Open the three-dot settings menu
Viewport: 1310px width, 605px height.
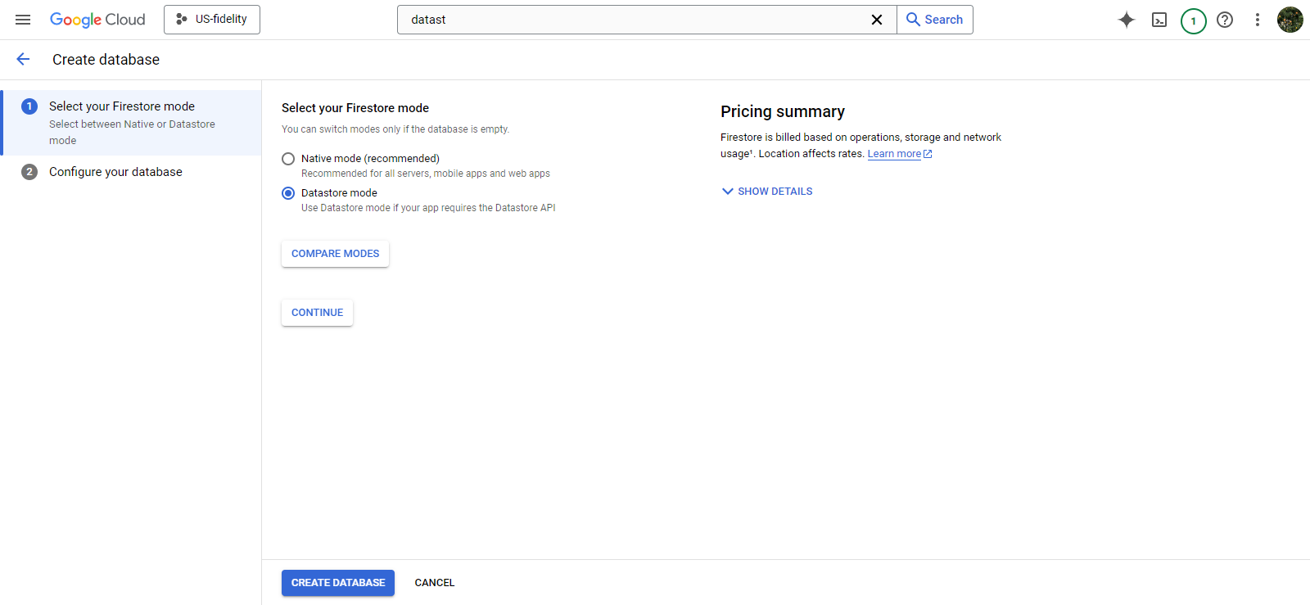[x=1258, y=20]
